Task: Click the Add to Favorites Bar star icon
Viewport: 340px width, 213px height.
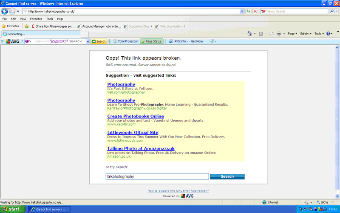Action: pos(26,26)
